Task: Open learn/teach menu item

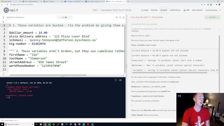Action: coord(197,10)
